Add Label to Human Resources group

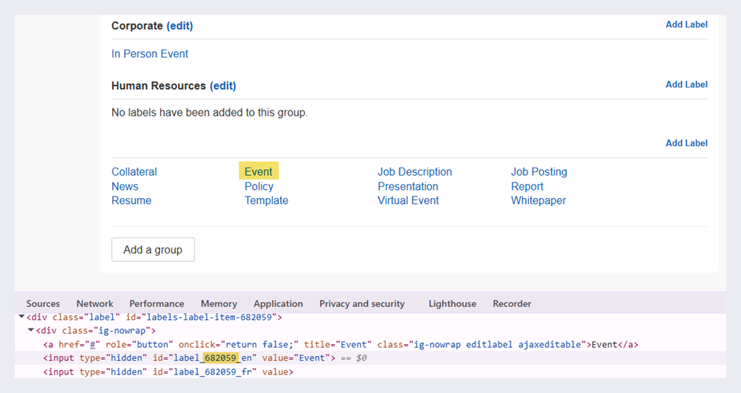[686, 85]
